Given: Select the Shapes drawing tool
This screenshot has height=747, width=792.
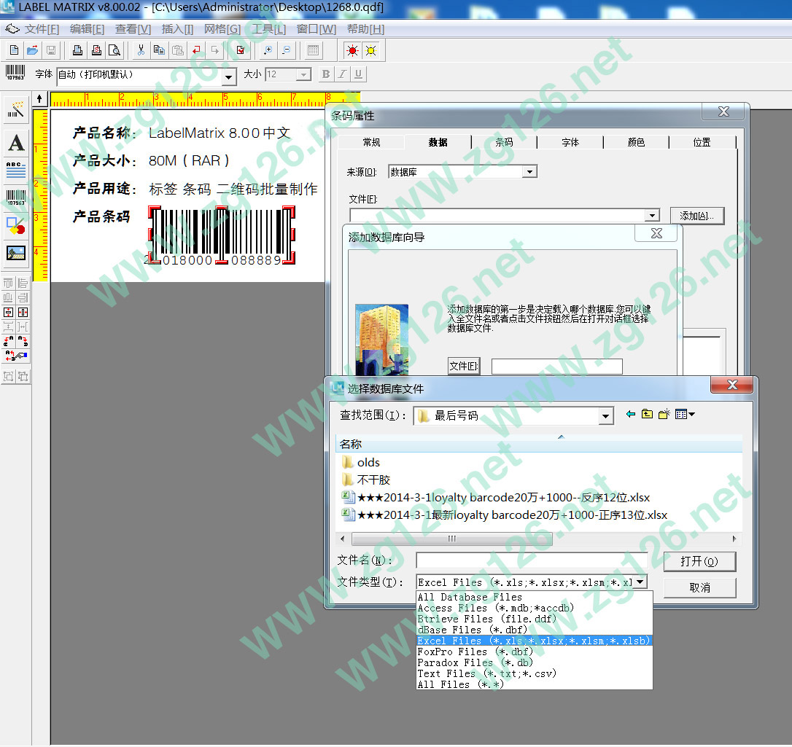Looking at the screenshot, I should point(15,225).
